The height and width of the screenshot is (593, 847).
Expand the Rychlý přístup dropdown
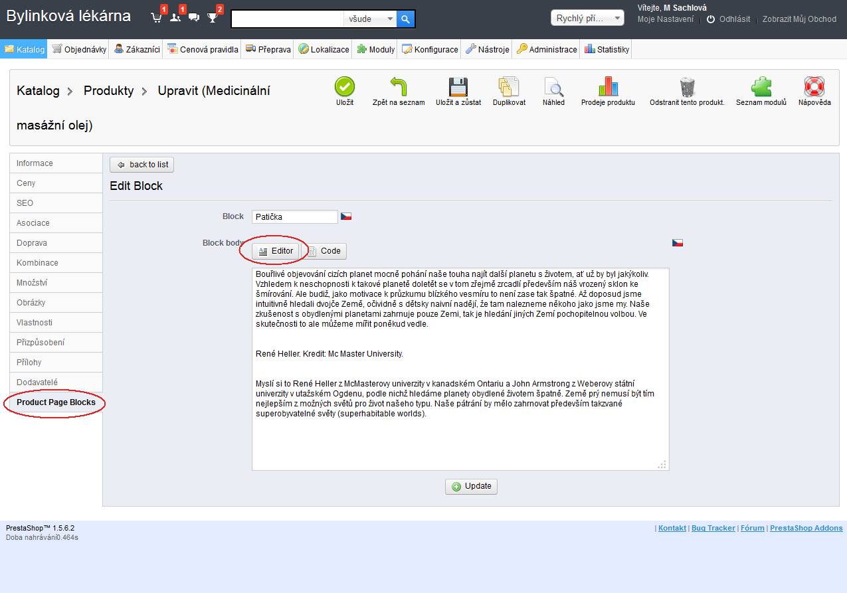click(587, 18)
